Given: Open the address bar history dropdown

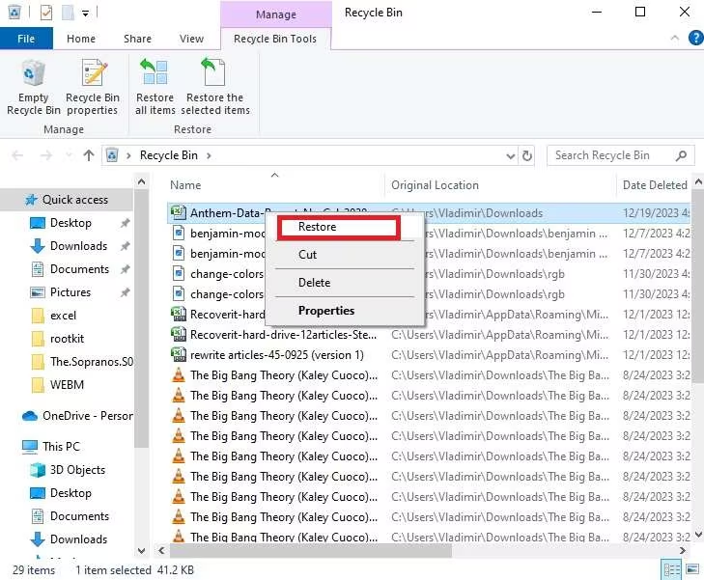Looking at the screenshot, I should (x=509, y=155).
